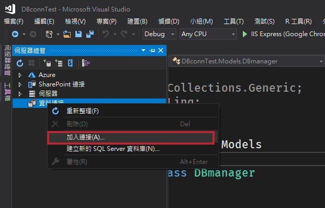
Task: Open the 偵錯(D) menu
Action: point(169,21)
